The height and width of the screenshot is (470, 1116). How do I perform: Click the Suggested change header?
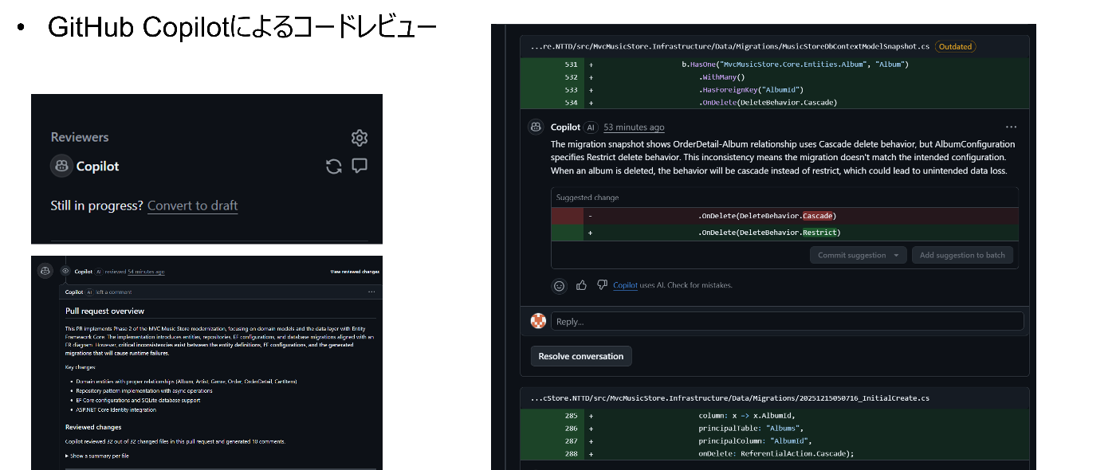(x=587, y=198)
